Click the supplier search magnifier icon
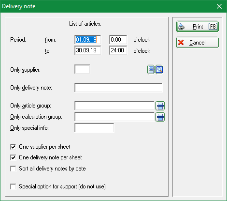 click(159, 70)
